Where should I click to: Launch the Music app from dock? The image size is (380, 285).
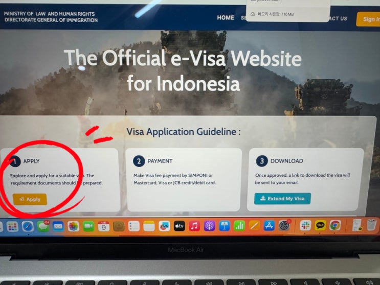194,226
